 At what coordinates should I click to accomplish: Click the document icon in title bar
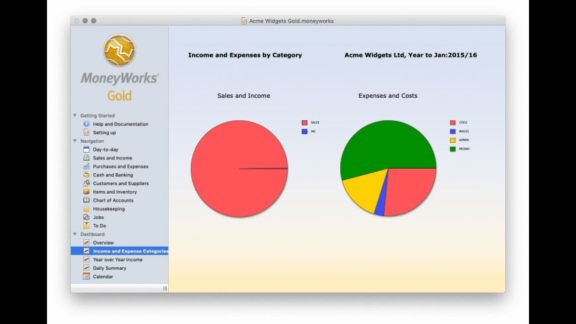click(x=244, y=21)
